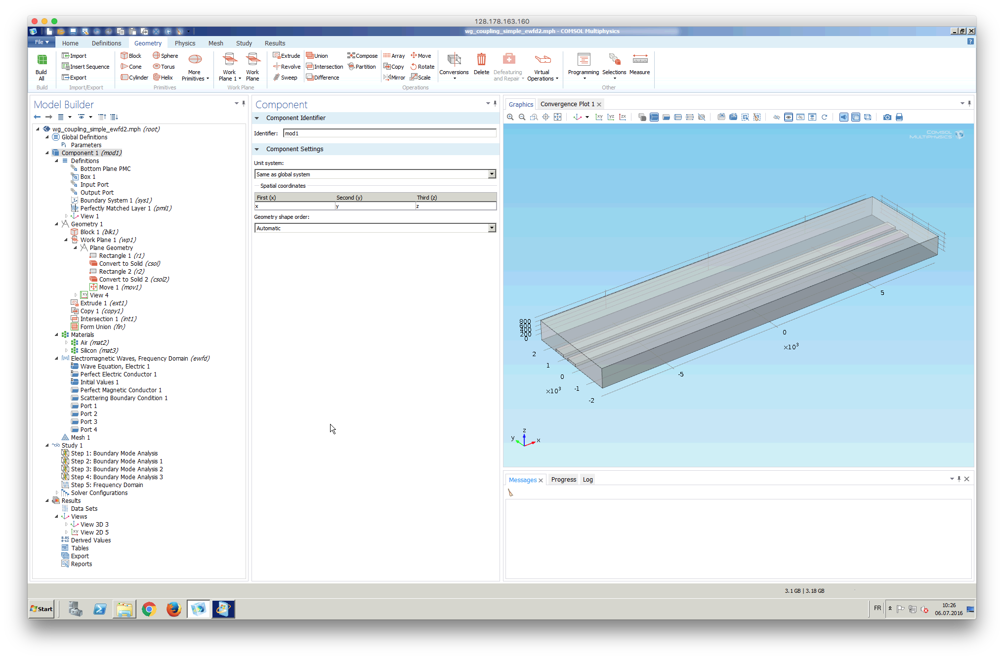Viewport: 1004px width, 659px height.
Task: Switch to the XY view icon
Action: [599, 117]
